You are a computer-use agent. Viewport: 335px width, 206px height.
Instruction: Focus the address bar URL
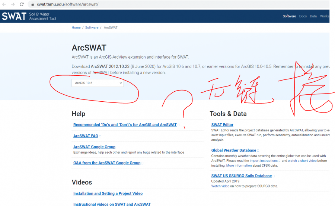point(67,4)
